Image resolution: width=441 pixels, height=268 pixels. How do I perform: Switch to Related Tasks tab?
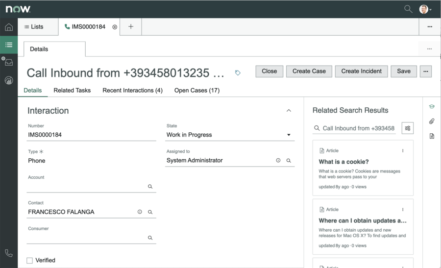[72, 90]
